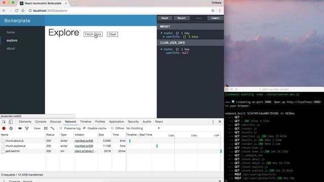Image resolution: width=324 pixels, height=182 pixels.
Task: Sort requests by Status column header
Action: click(x=52, y=135)
